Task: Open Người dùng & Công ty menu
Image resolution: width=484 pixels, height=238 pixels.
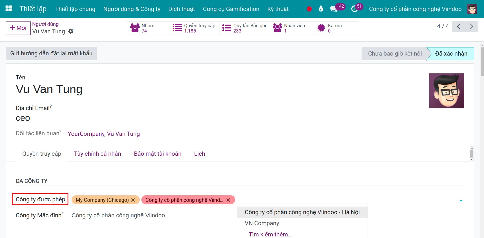Action: click(132, 9)
